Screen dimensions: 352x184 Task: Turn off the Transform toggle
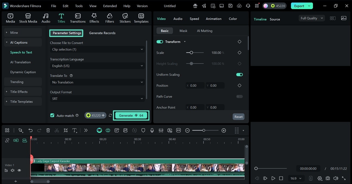click(160, 42)
